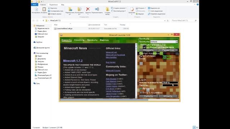Click the Пароль password field
Screen dimensions: 230x129
click(x=170, y=85)
